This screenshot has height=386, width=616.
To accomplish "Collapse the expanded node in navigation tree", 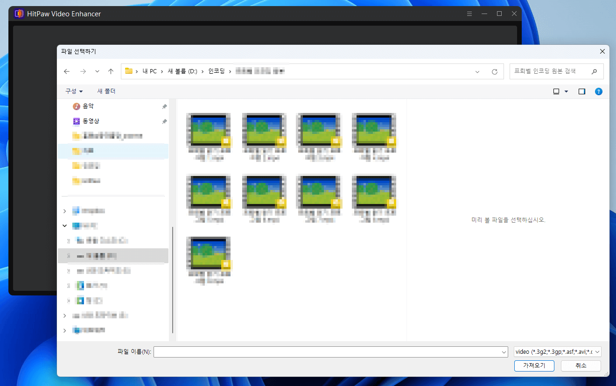I will 65,226.
